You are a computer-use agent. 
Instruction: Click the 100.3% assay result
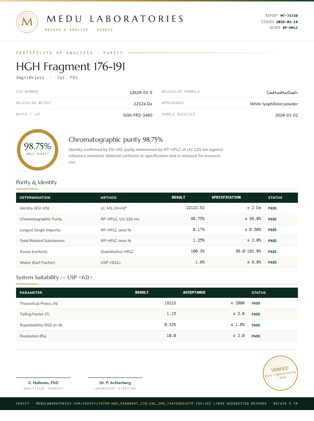(198, 251)
